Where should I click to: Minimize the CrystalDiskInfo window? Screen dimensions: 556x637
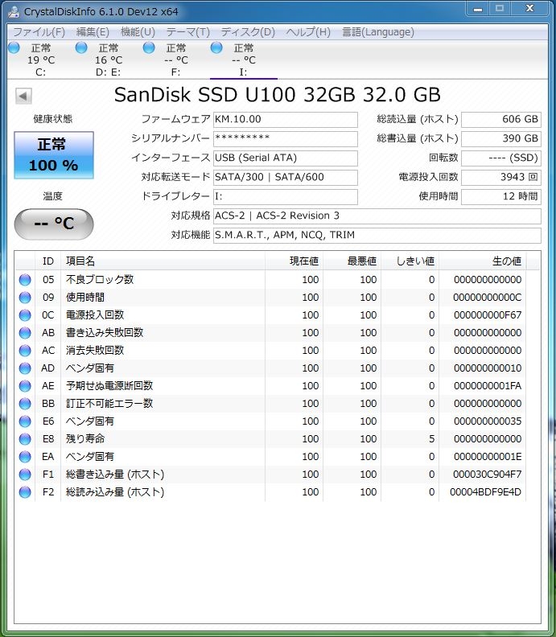(478, 9)
